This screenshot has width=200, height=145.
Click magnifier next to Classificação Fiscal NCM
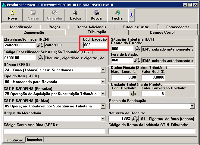tap(40, 45)
